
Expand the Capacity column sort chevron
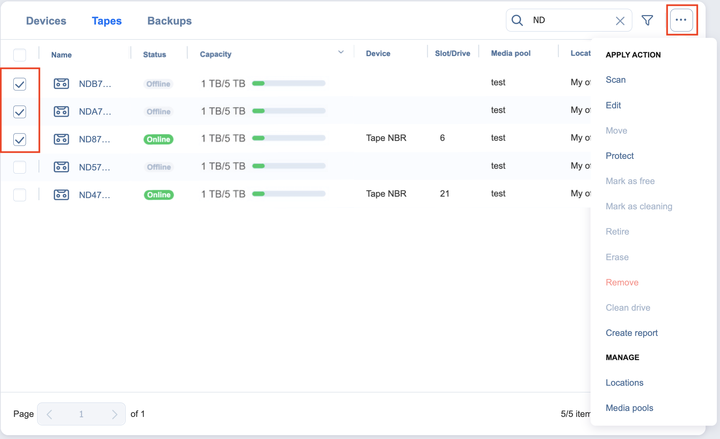click(x=341, y=52)
